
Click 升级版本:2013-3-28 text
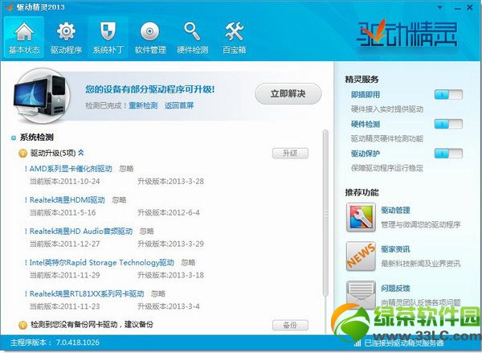click(170, 181)
